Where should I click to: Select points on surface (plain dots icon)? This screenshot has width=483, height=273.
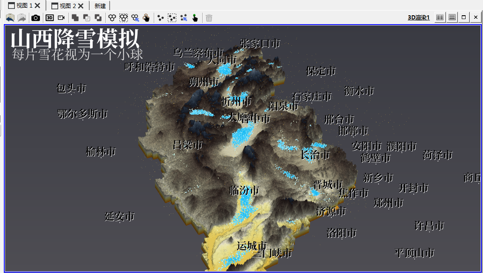(160, 18)
